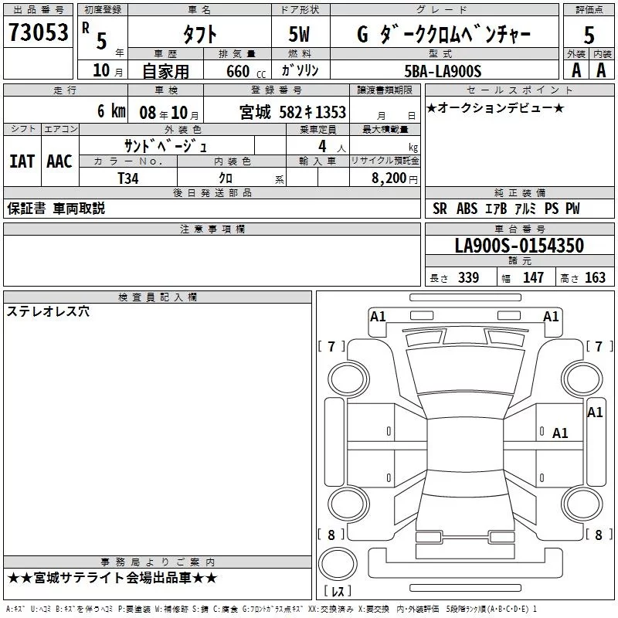Click the front-right wheel in the diagram
The image size is (618, 618).
[582, 379]
